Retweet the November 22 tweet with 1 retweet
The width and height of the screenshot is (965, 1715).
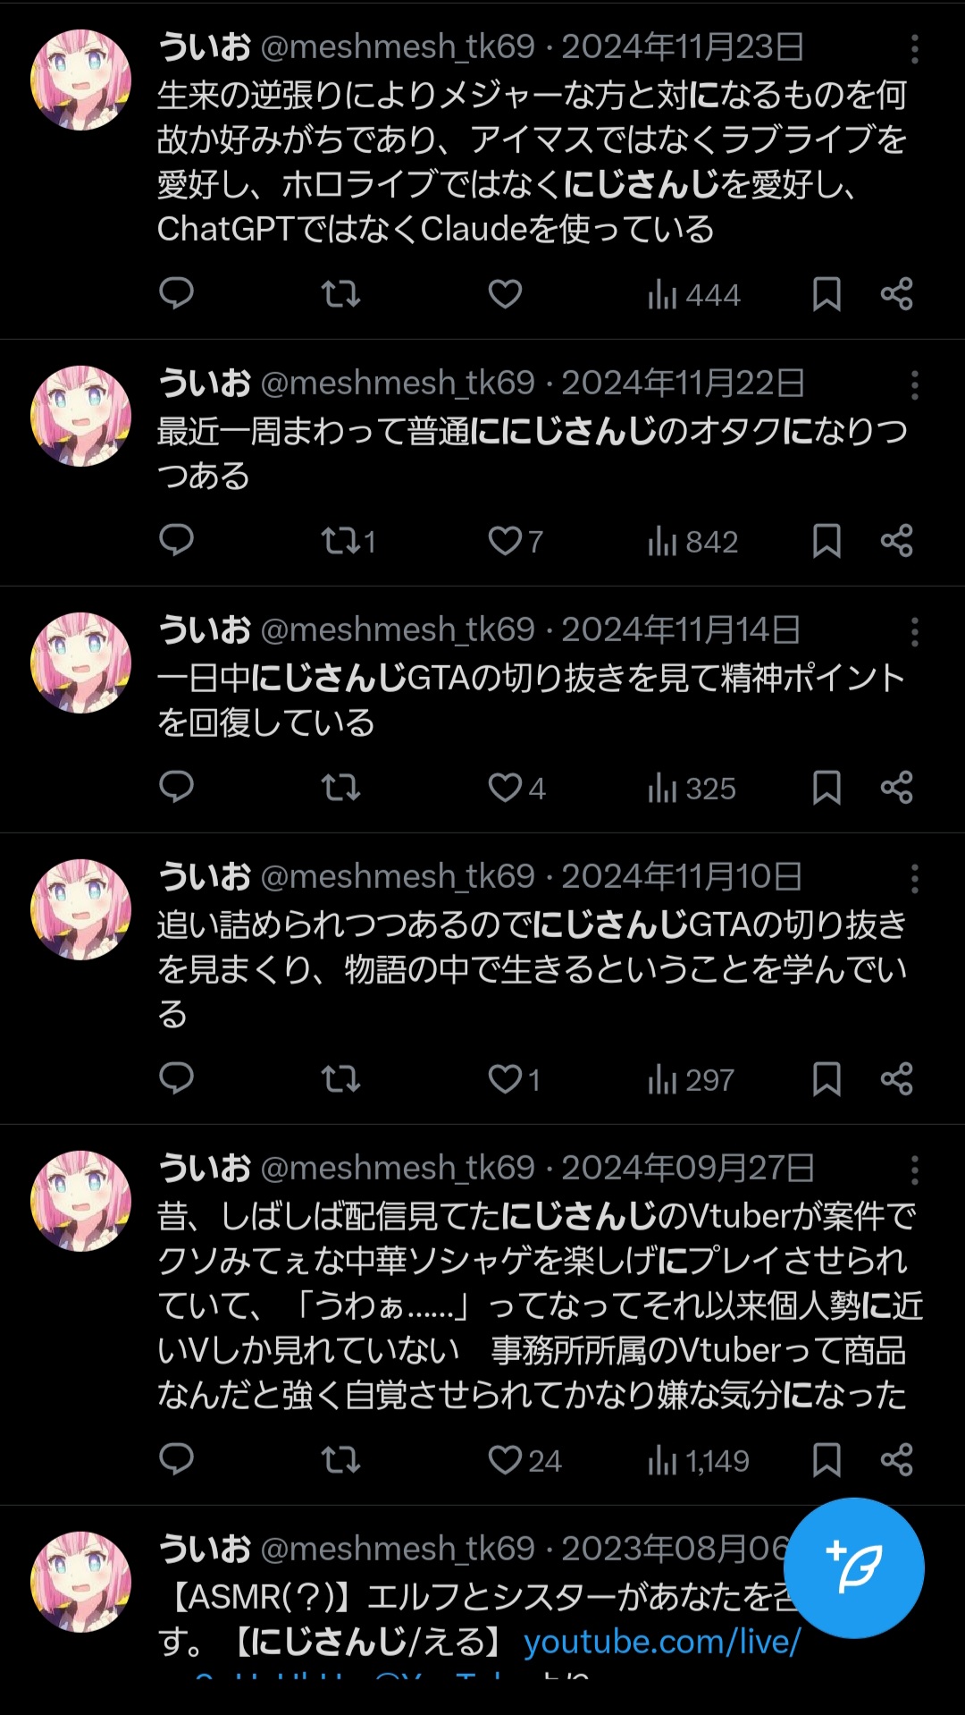coord(348,541)
